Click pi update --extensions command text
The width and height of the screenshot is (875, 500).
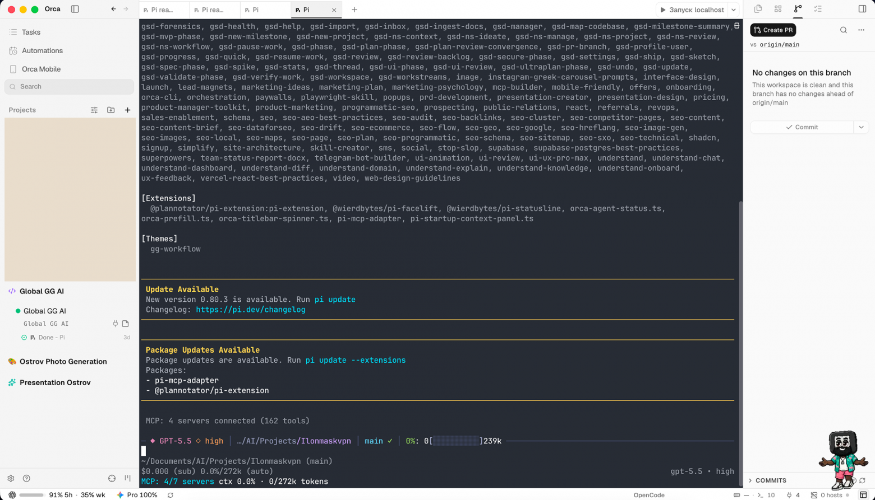pyautogui.click(x=356, y=360)
